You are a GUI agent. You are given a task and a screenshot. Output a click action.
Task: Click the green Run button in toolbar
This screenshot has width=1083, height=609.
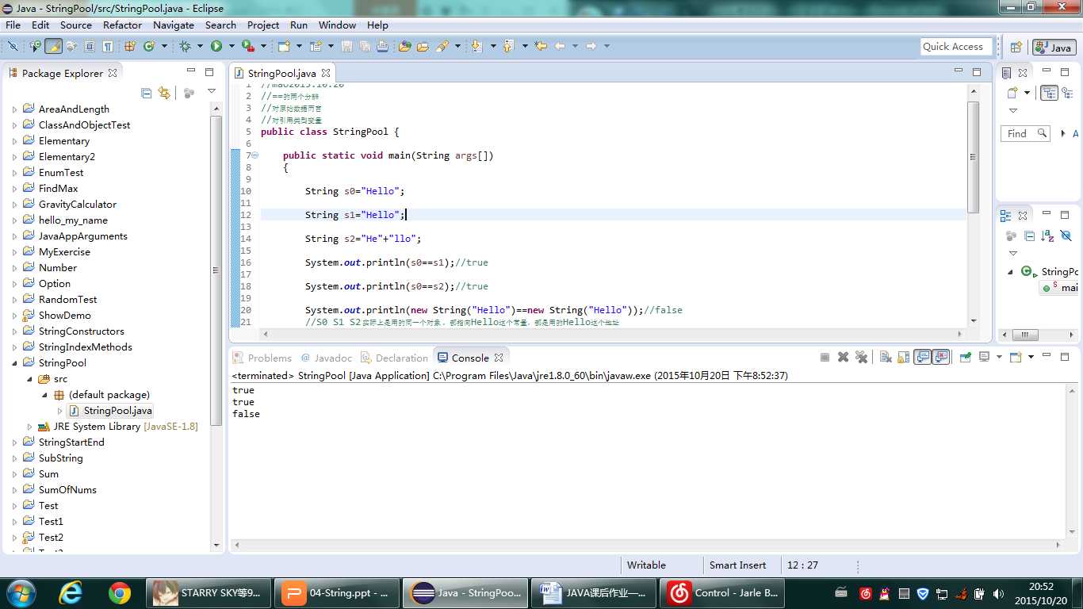point(216,46)
